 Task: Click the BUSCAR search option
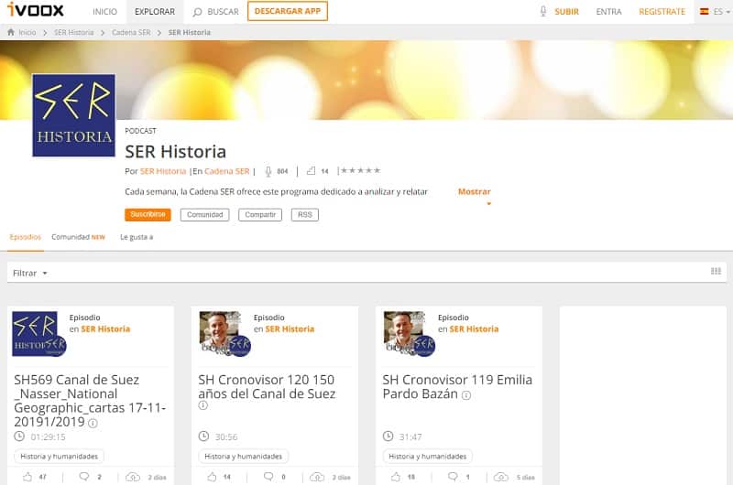[x=223, y=12]
